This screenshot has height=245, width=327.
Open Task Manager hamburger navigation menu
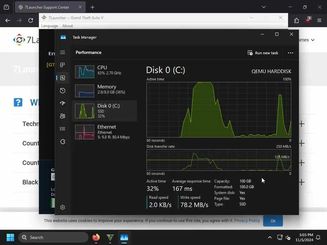[x=63, y=52]
